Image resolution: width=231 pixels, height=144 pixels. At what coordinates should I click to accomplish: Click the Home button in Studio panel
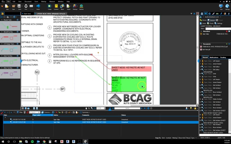pos(203,20)
